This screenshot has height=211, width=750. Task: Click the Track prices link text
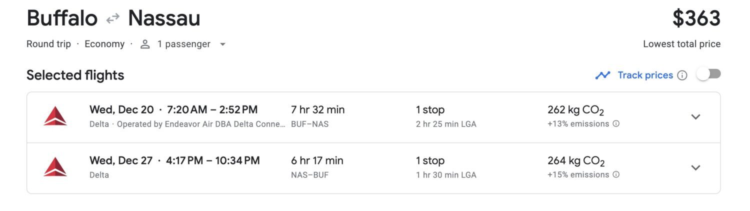coord(645,75)
